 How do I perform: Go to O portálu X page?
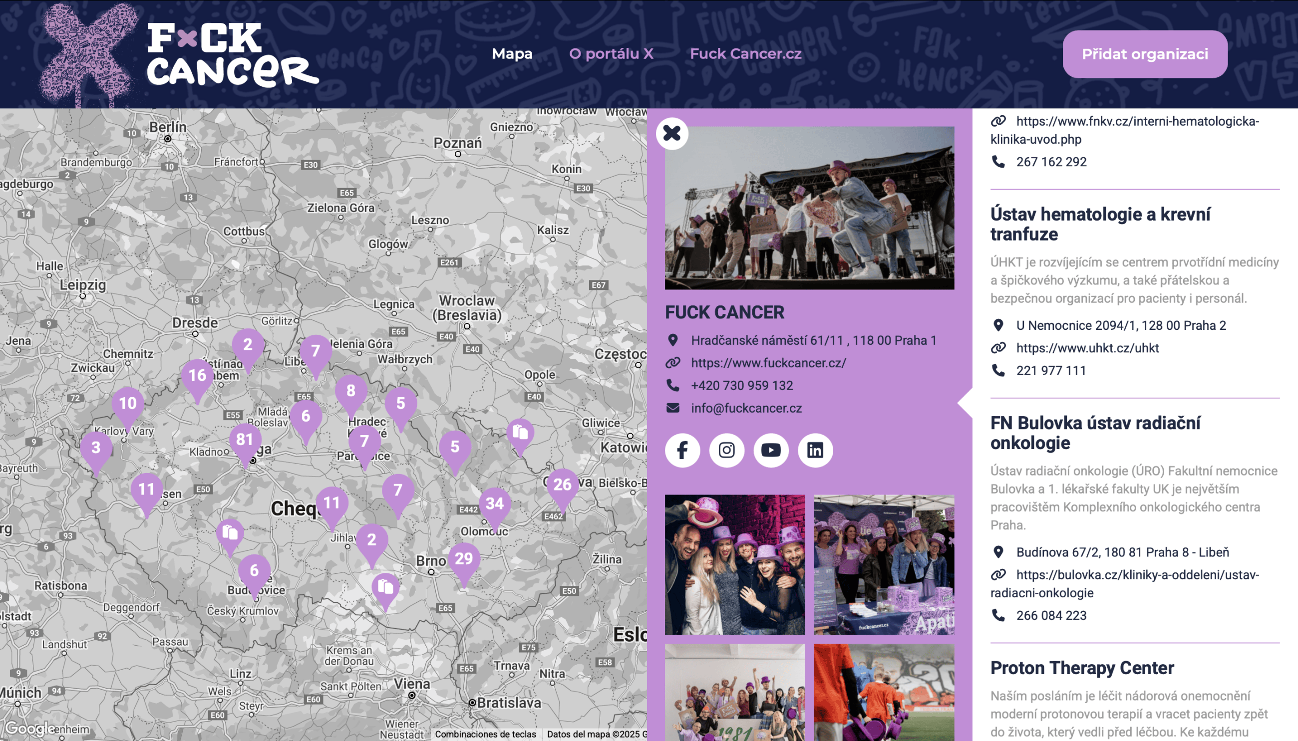click(x=611, y=54)
